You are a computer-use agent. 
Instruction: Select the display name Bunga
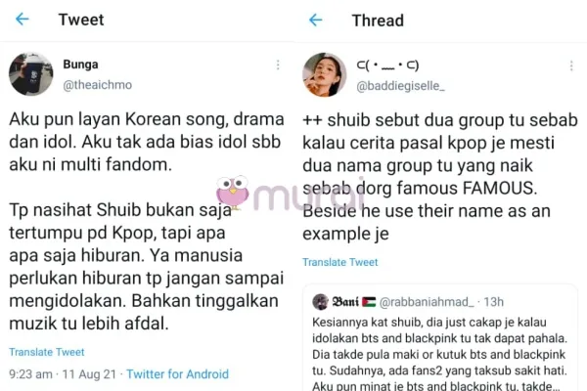[80, 65]
